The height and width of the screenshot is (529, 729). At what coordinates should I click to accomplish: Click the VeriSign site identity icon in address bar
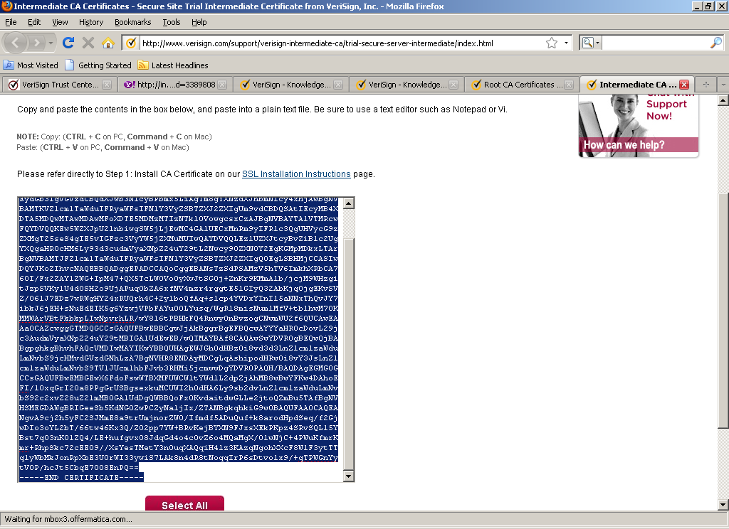(131, 43)
